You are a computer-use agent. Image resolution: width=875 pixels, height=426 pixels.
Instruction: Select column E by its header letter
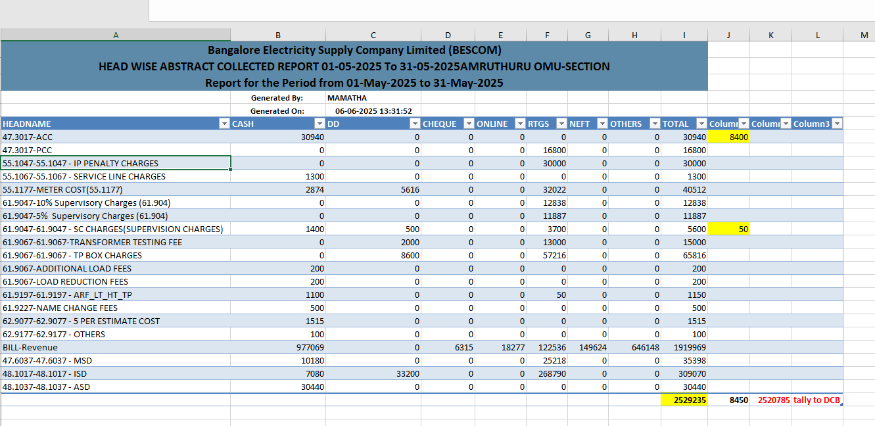[501, 35]
